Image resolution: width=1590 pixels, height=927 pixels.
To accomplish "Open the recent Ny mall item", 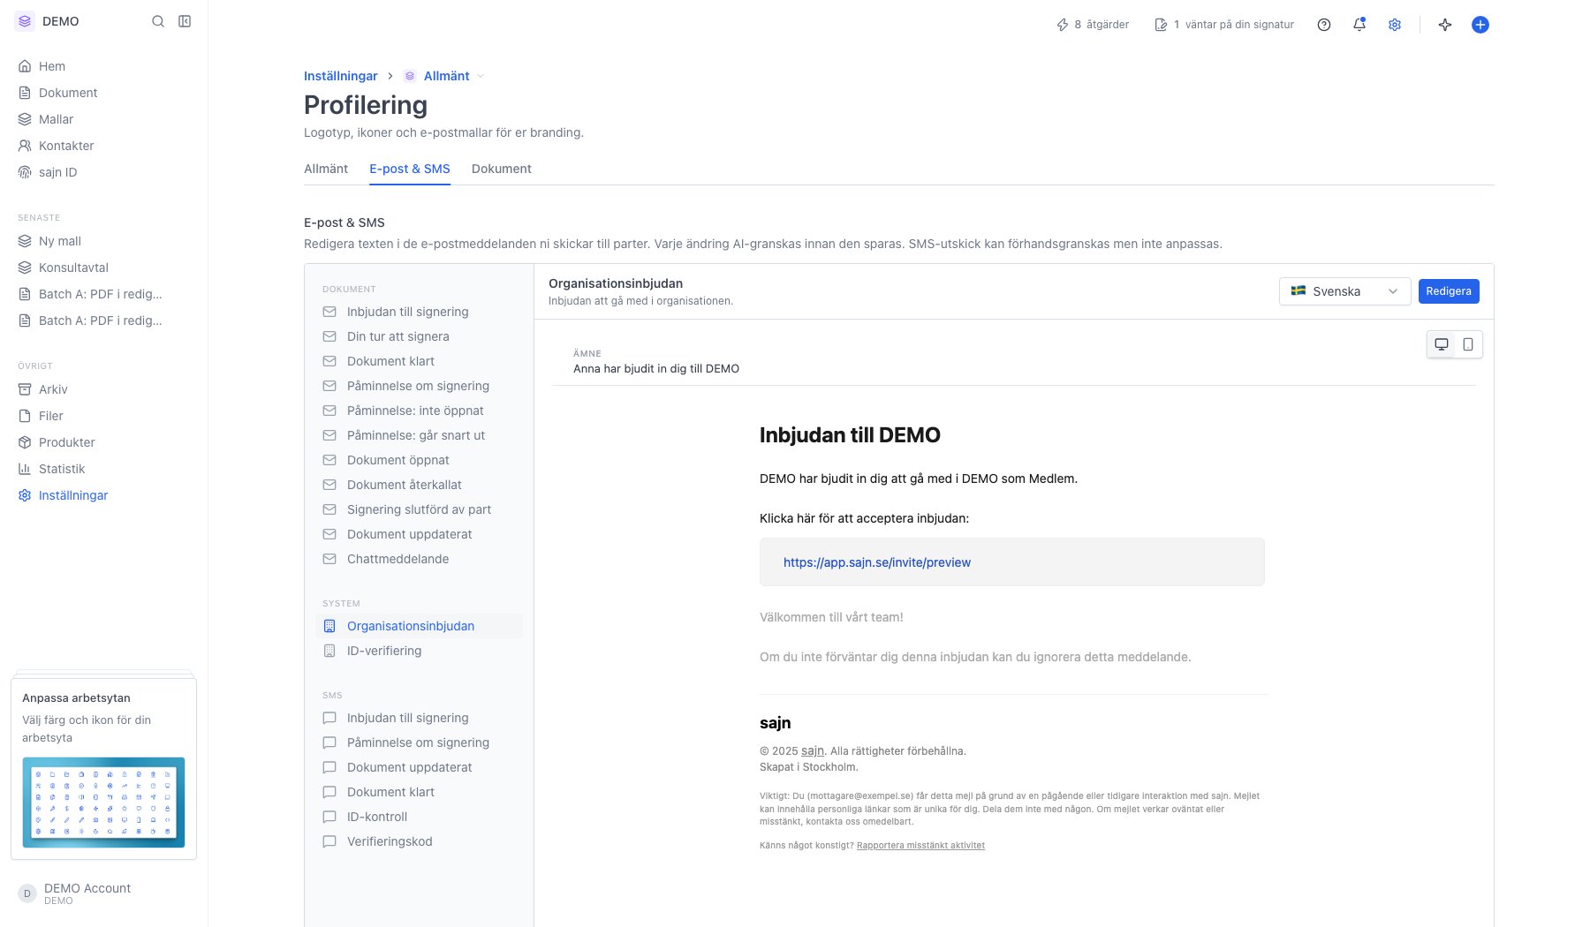I will pyautogui.click(x=104, y=241).
